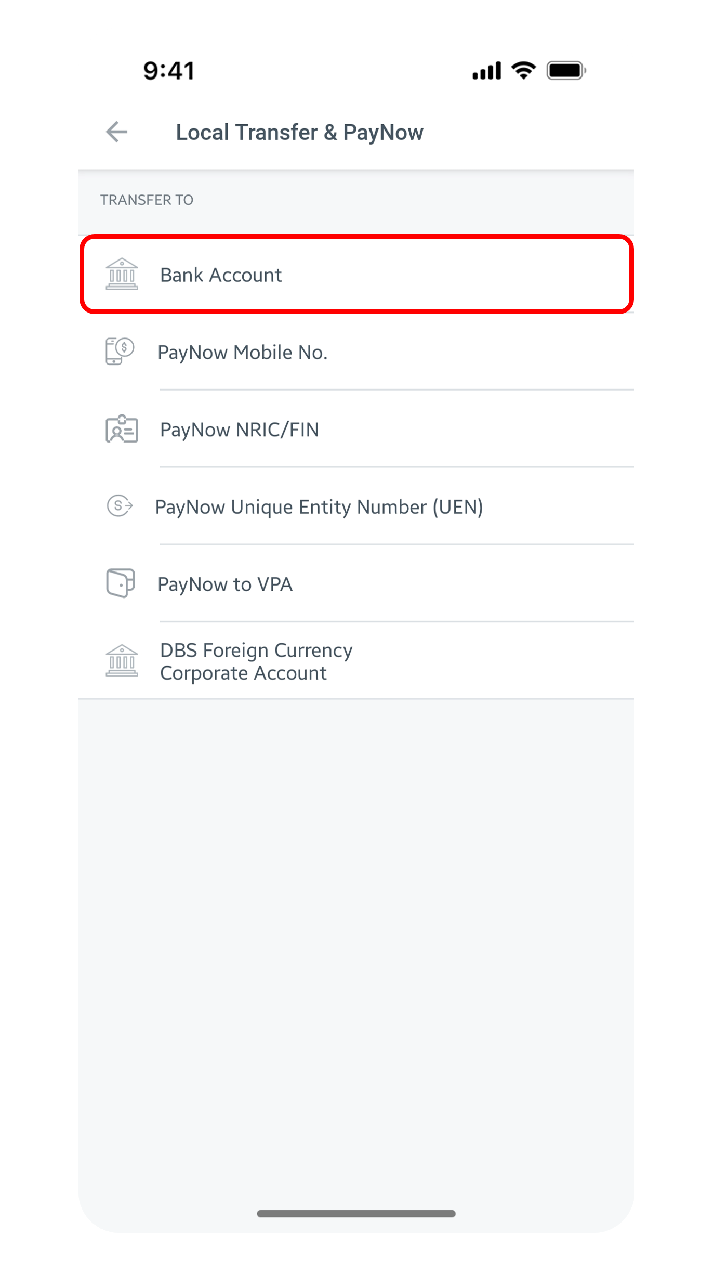Tap the Local Transfer & PayNow title
Image resolution: width=714 pixels, height=1287 pixels.
coord(299,133)
